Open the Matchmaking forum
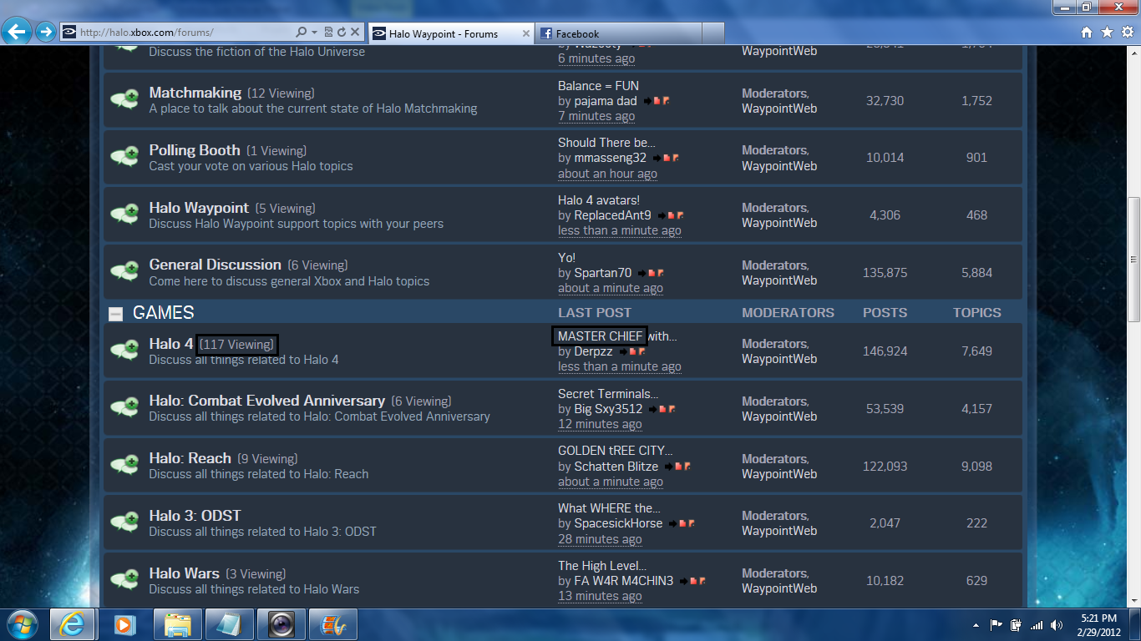Image resolution: width=1141 pixels, height=641 pixels. [x=195, y=93]
